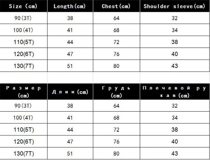This screenshot has height=160, width=210.
Task: Select the 100(4T) size in top table
Action: 23,30
